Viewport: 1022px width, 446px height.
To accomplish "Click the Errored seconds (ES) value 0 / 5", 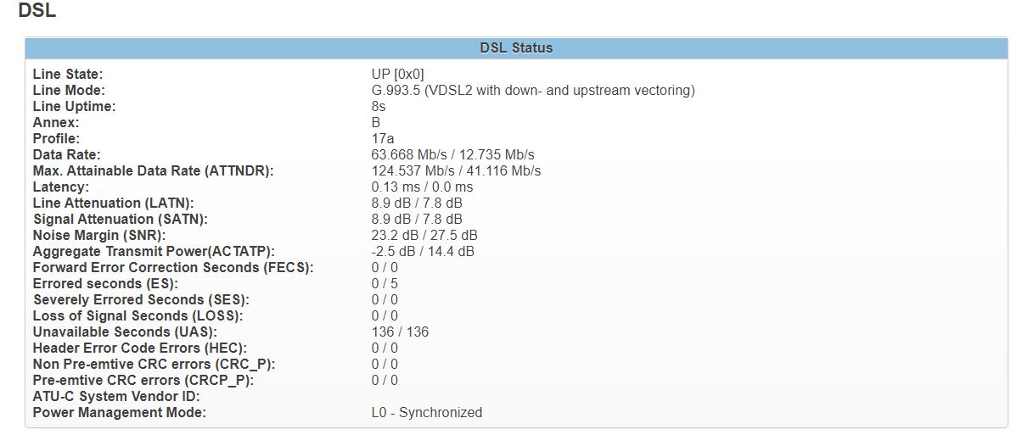I will [385, 283].
